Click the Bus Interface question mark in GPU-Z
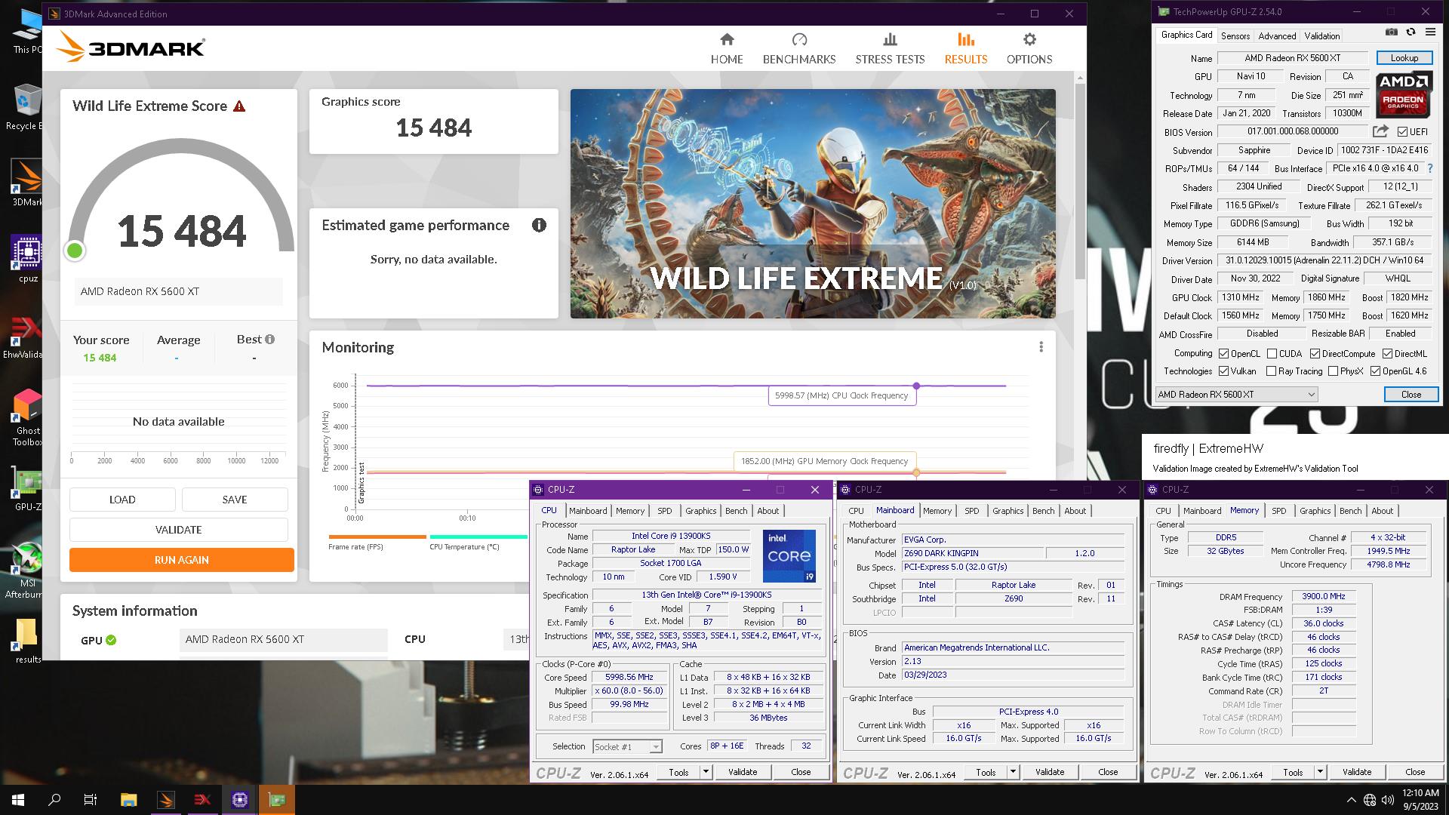1449x815 pixels. pyautogui.click(x=1429, y=168)
